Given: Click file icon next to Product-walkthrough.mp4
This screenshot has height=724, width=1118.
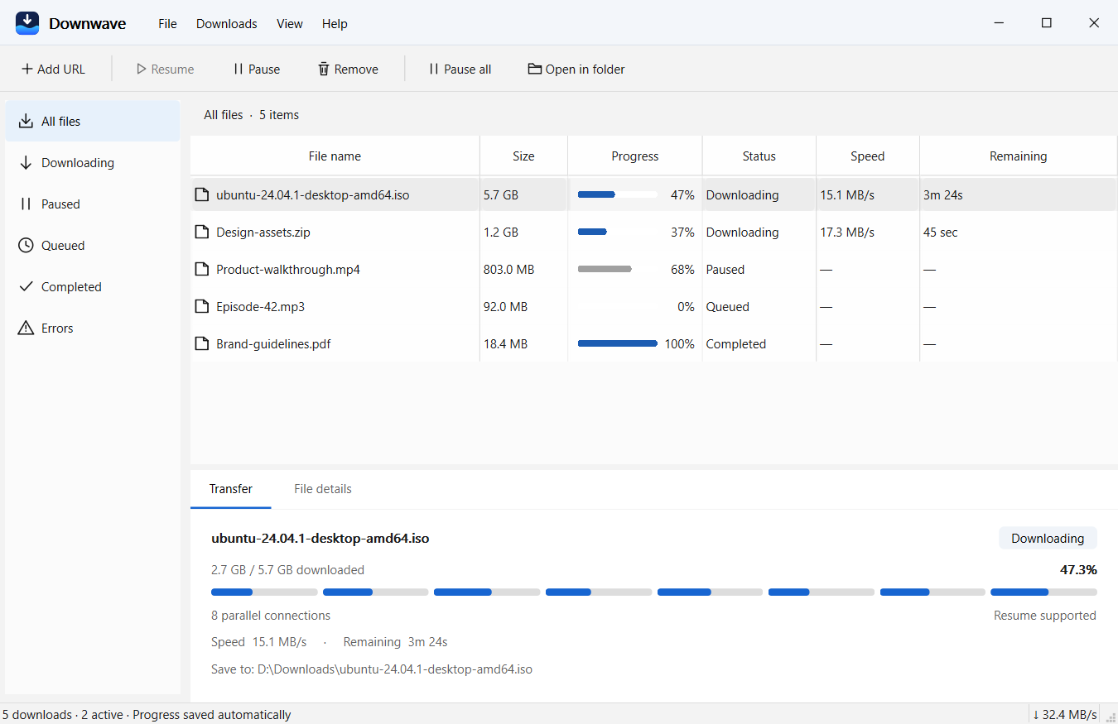Looking at the screenshot, I should pos(201,270).
